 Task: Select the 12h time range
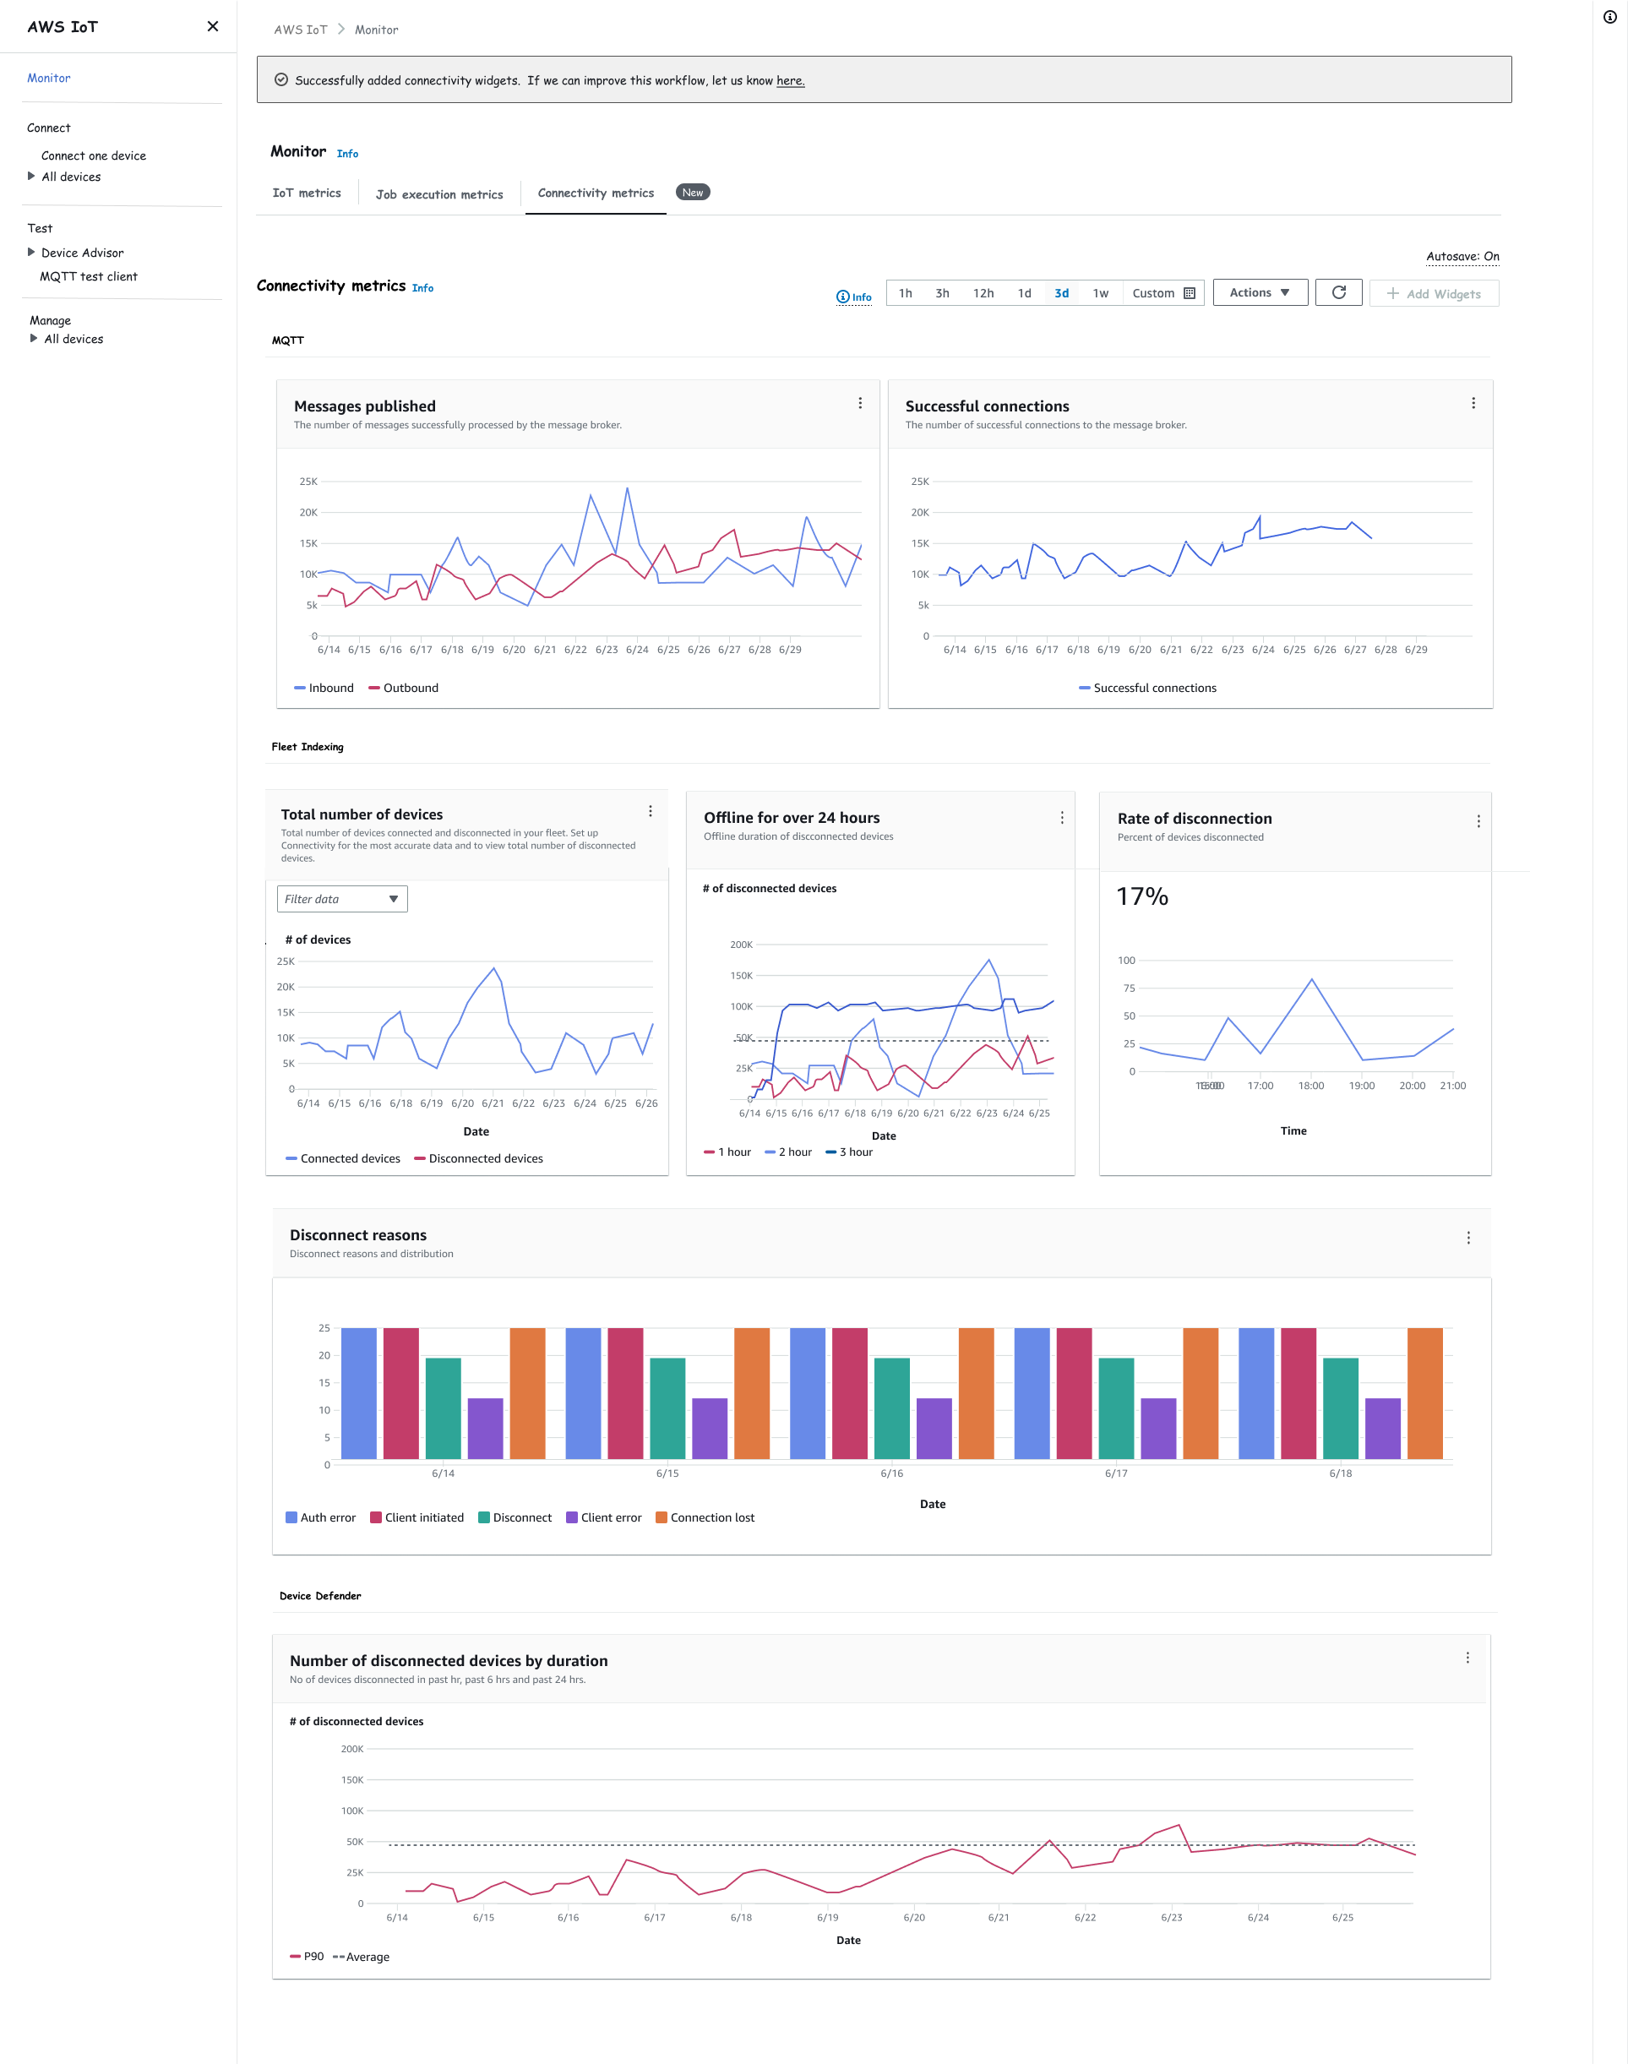tap(983, 294)
